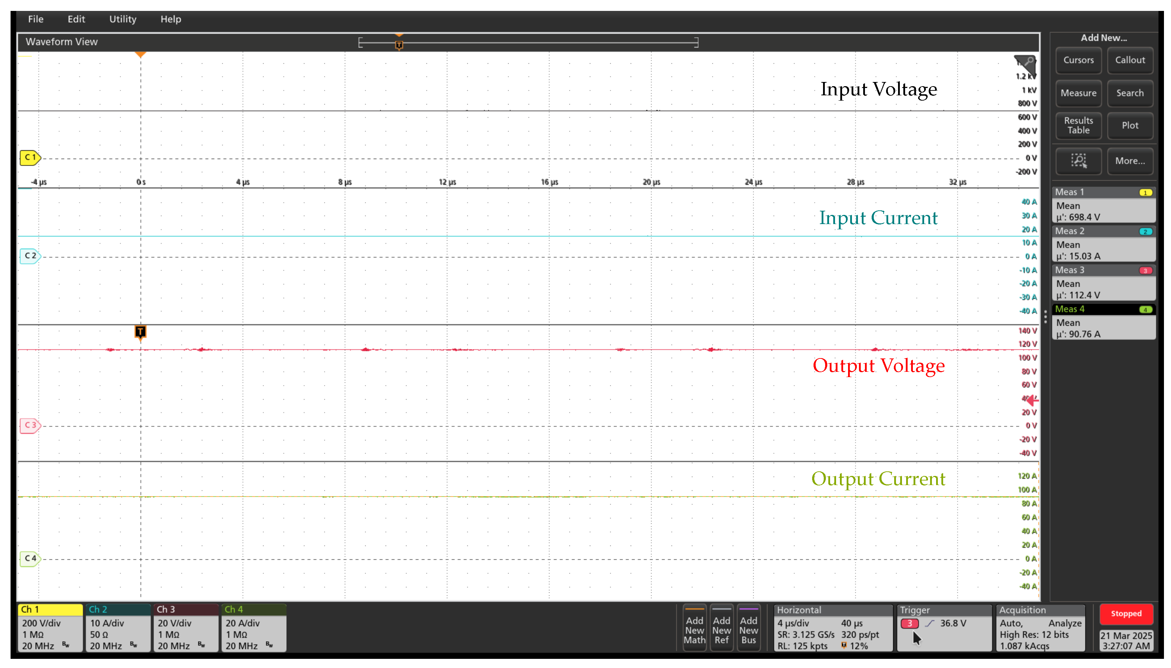Open the Results Table
Viewport: 1171px width, 668px height.
pyautogui.click(x=1078, y=126)
